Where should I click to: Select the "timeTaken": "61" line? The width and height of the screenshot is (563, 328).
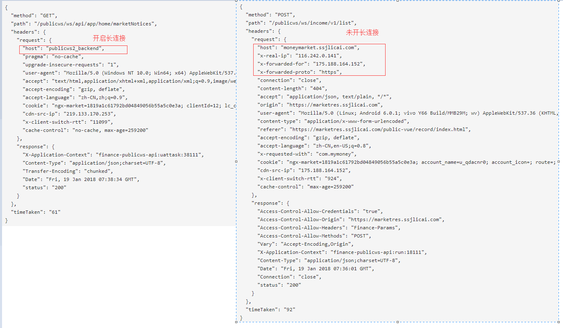[x=36, y=212]
